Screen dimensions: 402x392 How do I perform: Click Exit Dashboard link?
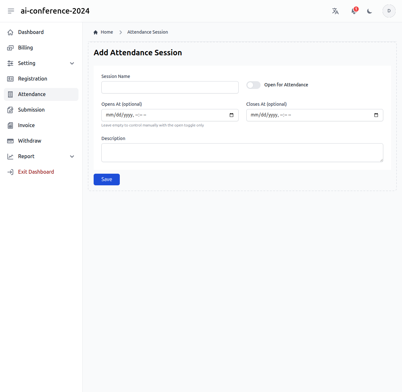pyautogui.click(x=41, y=172)
